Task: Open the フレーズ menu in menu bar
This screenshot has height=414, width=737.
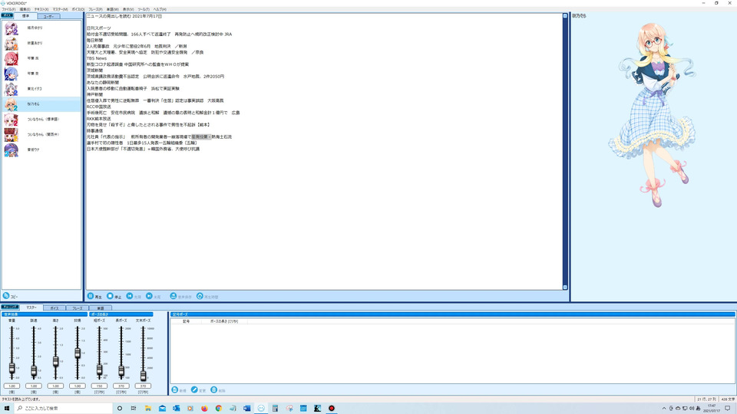Action: coord(95,9)
